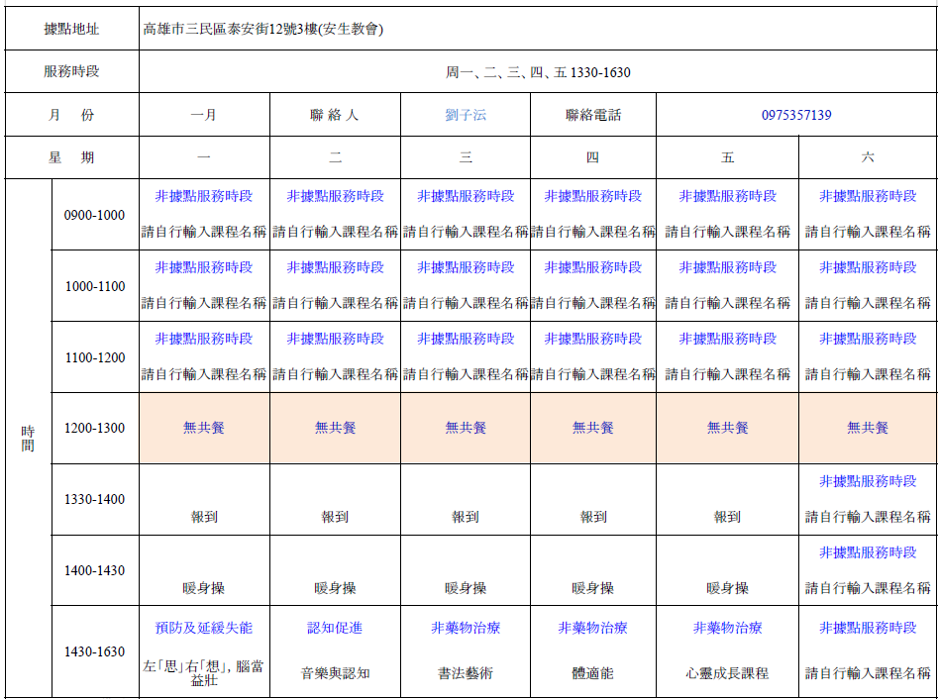Viewport: 938px width, 699px height.
Task: Select the 服務時段 header label
Action: 72,72
